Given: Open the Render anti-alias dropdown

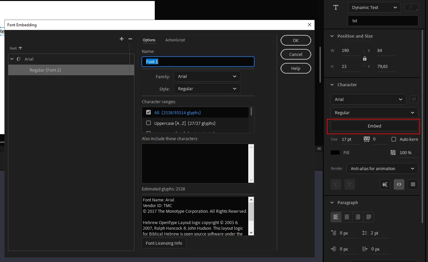Looking at the screenshot, I should pos(382,168).
